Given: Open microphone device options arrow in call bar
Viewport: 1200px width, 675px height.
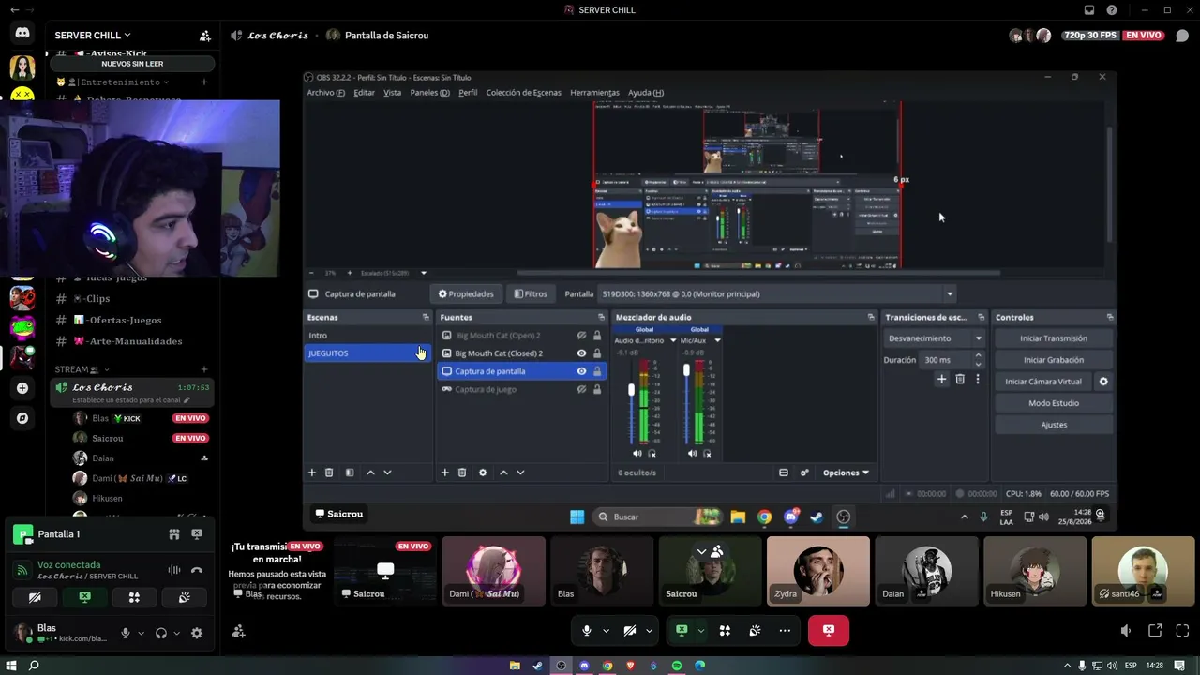Looking at the screenshot, I should click(606, 631).
